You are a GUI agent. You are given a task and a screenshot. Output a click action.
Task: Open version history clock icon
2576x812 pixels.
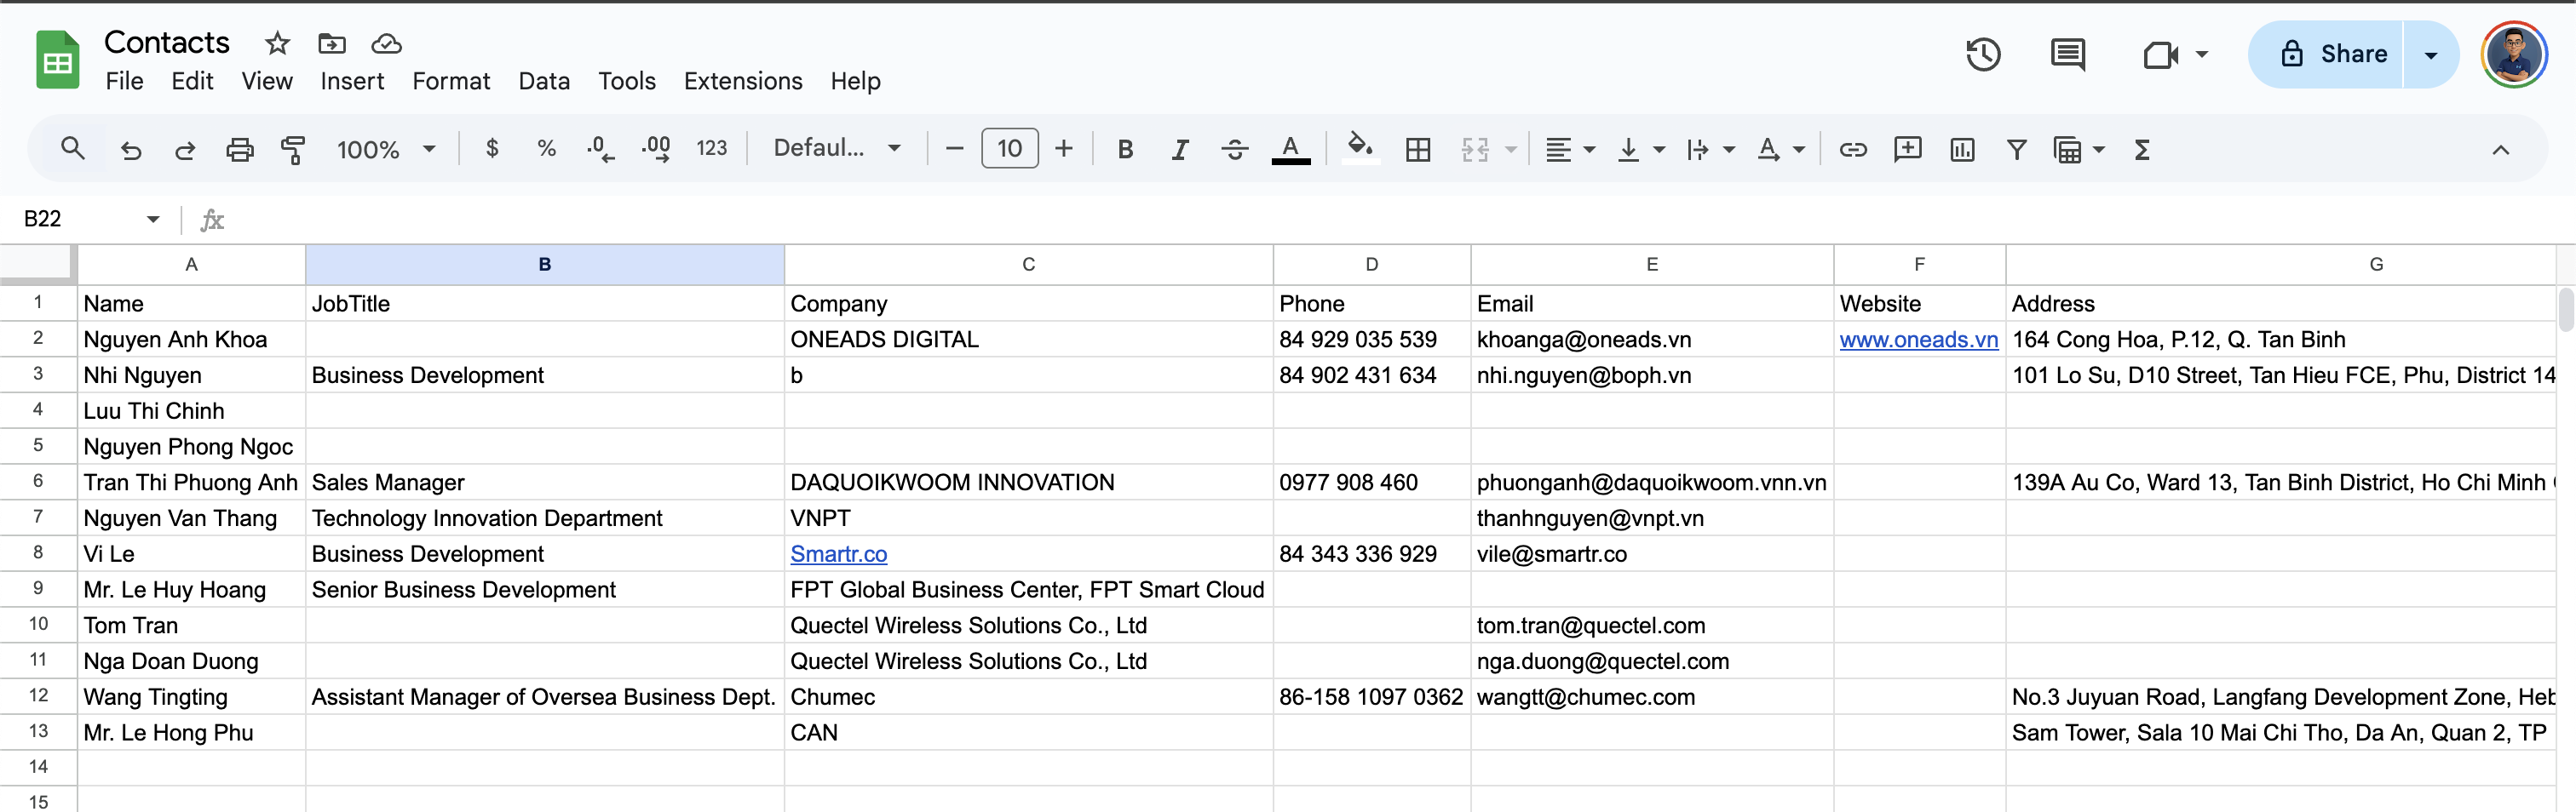point(1982,54)
